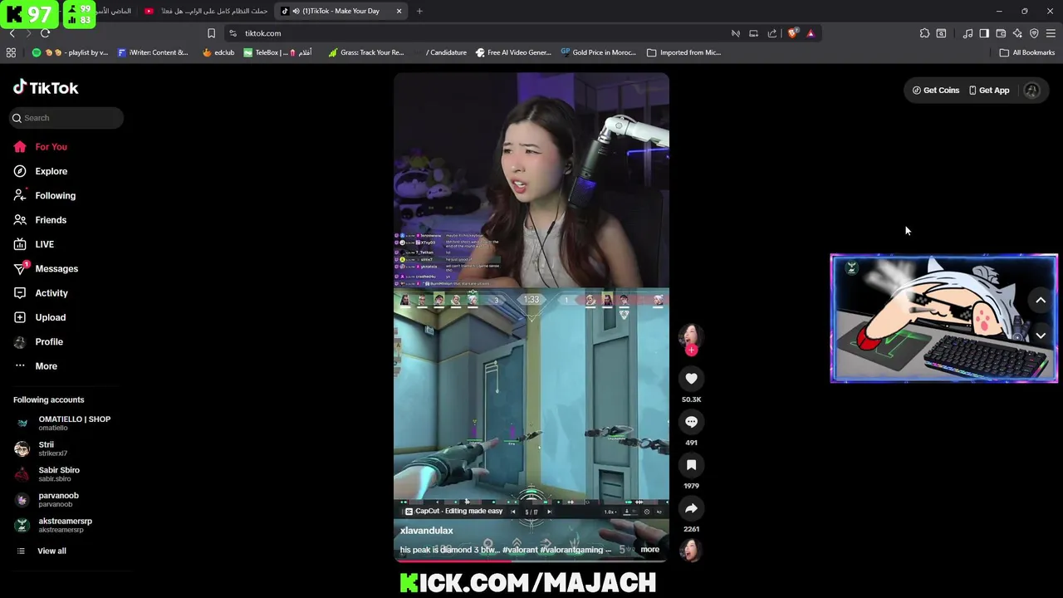Open Gold Price in Moroc... bookmark

point(598,52)
